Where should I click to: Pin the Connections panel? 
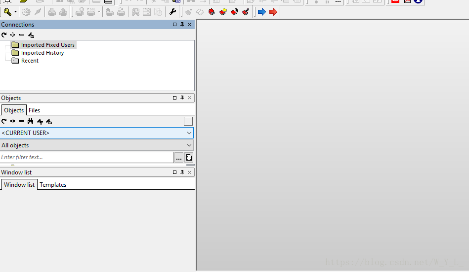coord(182,25)
